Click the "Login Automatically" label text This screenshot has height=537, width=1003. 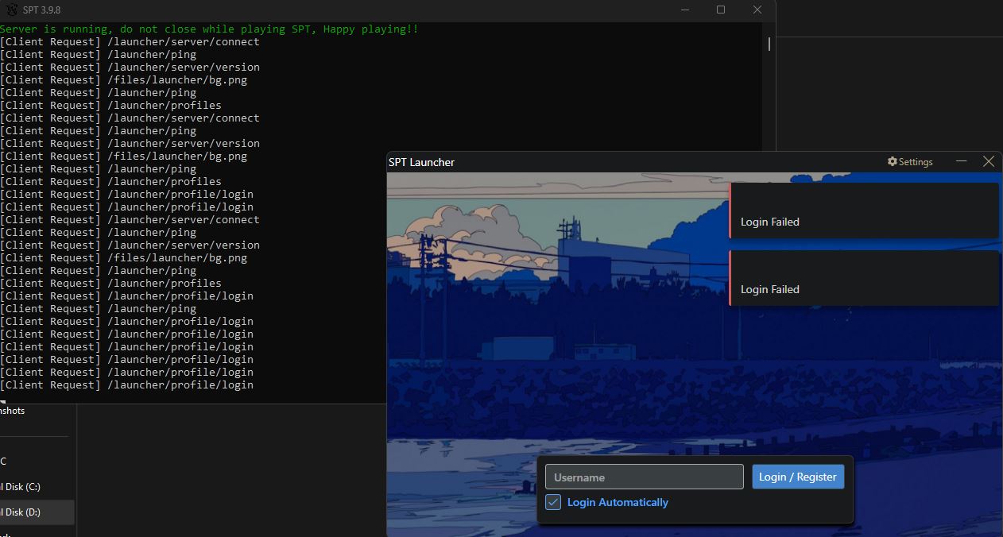[x=618, y=502]
